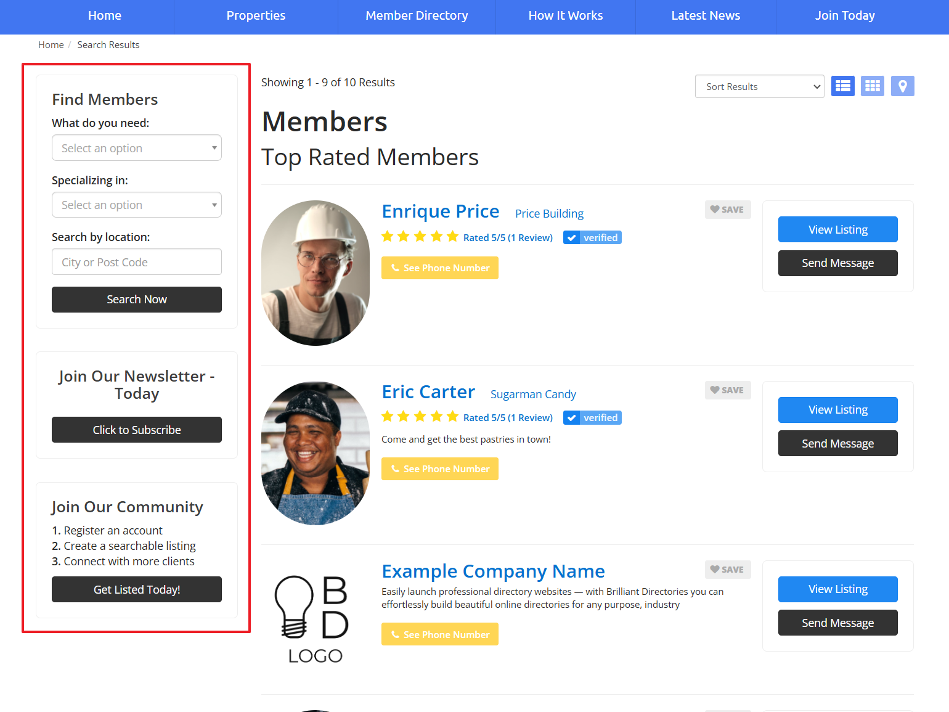Open Enrique Price profile name link

click(x=441, y=211)
